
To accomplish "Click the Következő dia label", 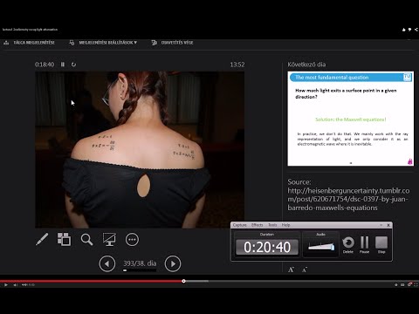I will click(306, 65).
